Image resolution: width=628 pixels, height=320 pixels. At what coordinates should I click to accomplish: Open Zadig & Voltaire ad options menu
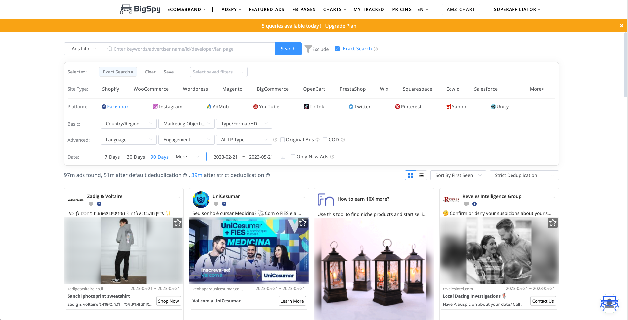pos(178,197)
